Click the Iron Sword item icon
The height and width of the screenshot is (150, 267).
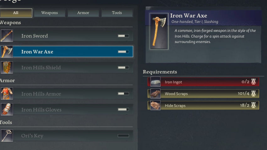7,36
